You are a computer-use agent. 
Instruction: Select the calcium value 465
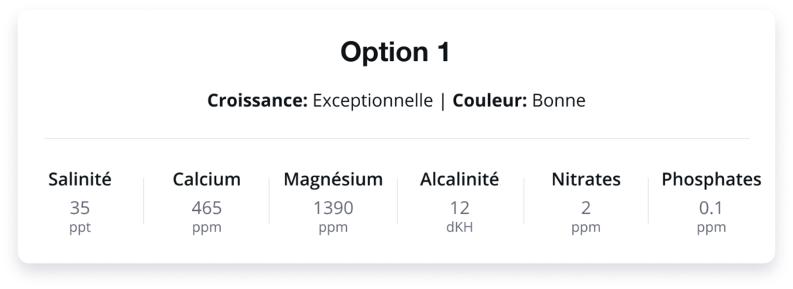[206, 208]
